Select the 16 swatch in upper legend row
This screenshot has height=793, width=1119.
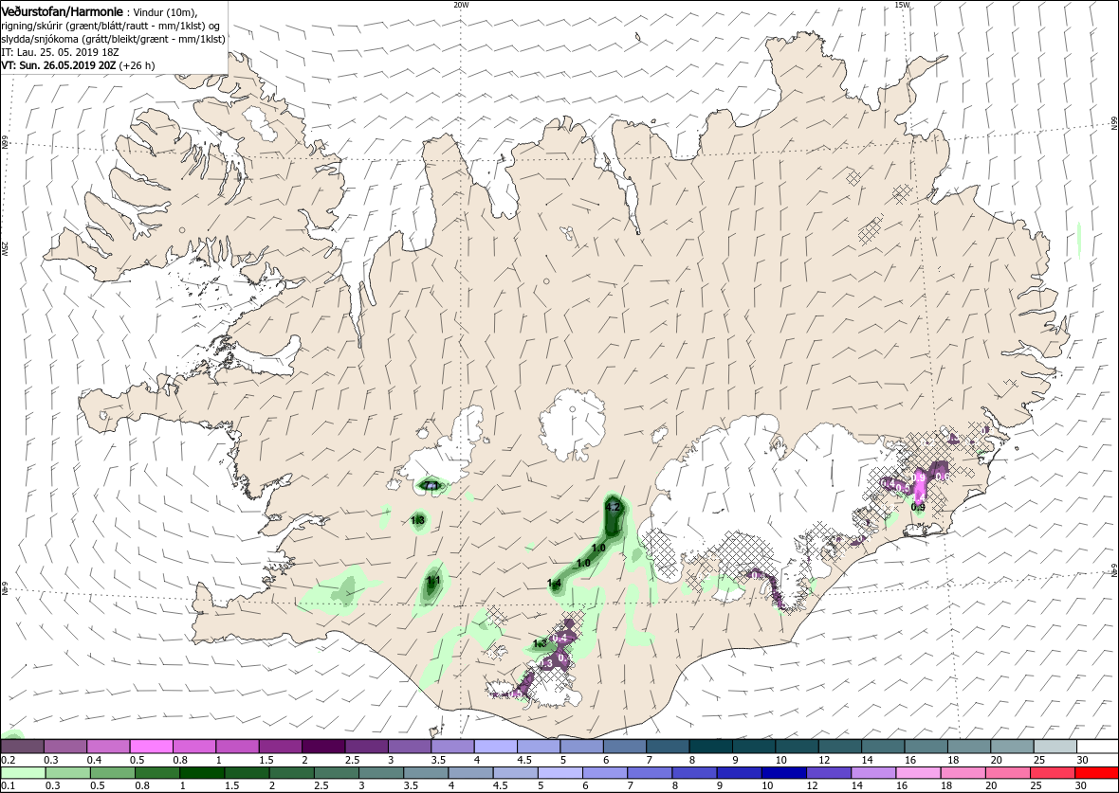[925, 747]
